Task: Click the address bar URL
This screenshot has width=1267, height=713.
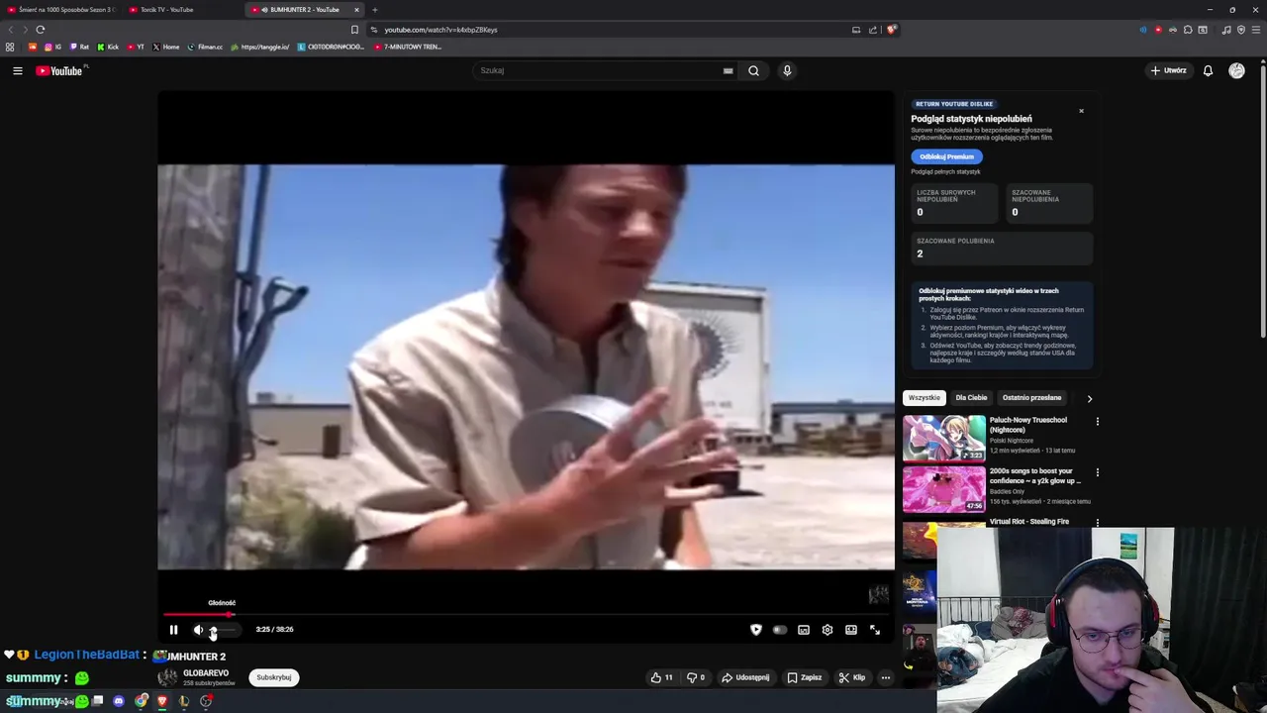Action: (x=440, y=30)
